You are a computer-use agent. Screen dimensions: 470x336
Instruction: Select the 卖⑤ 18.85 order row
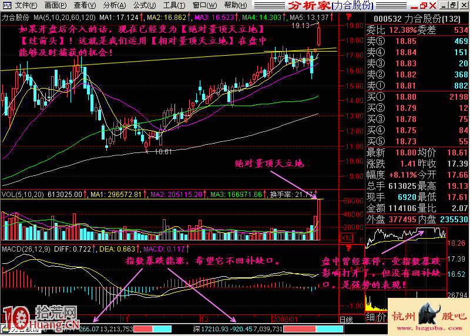pos(417,41)
